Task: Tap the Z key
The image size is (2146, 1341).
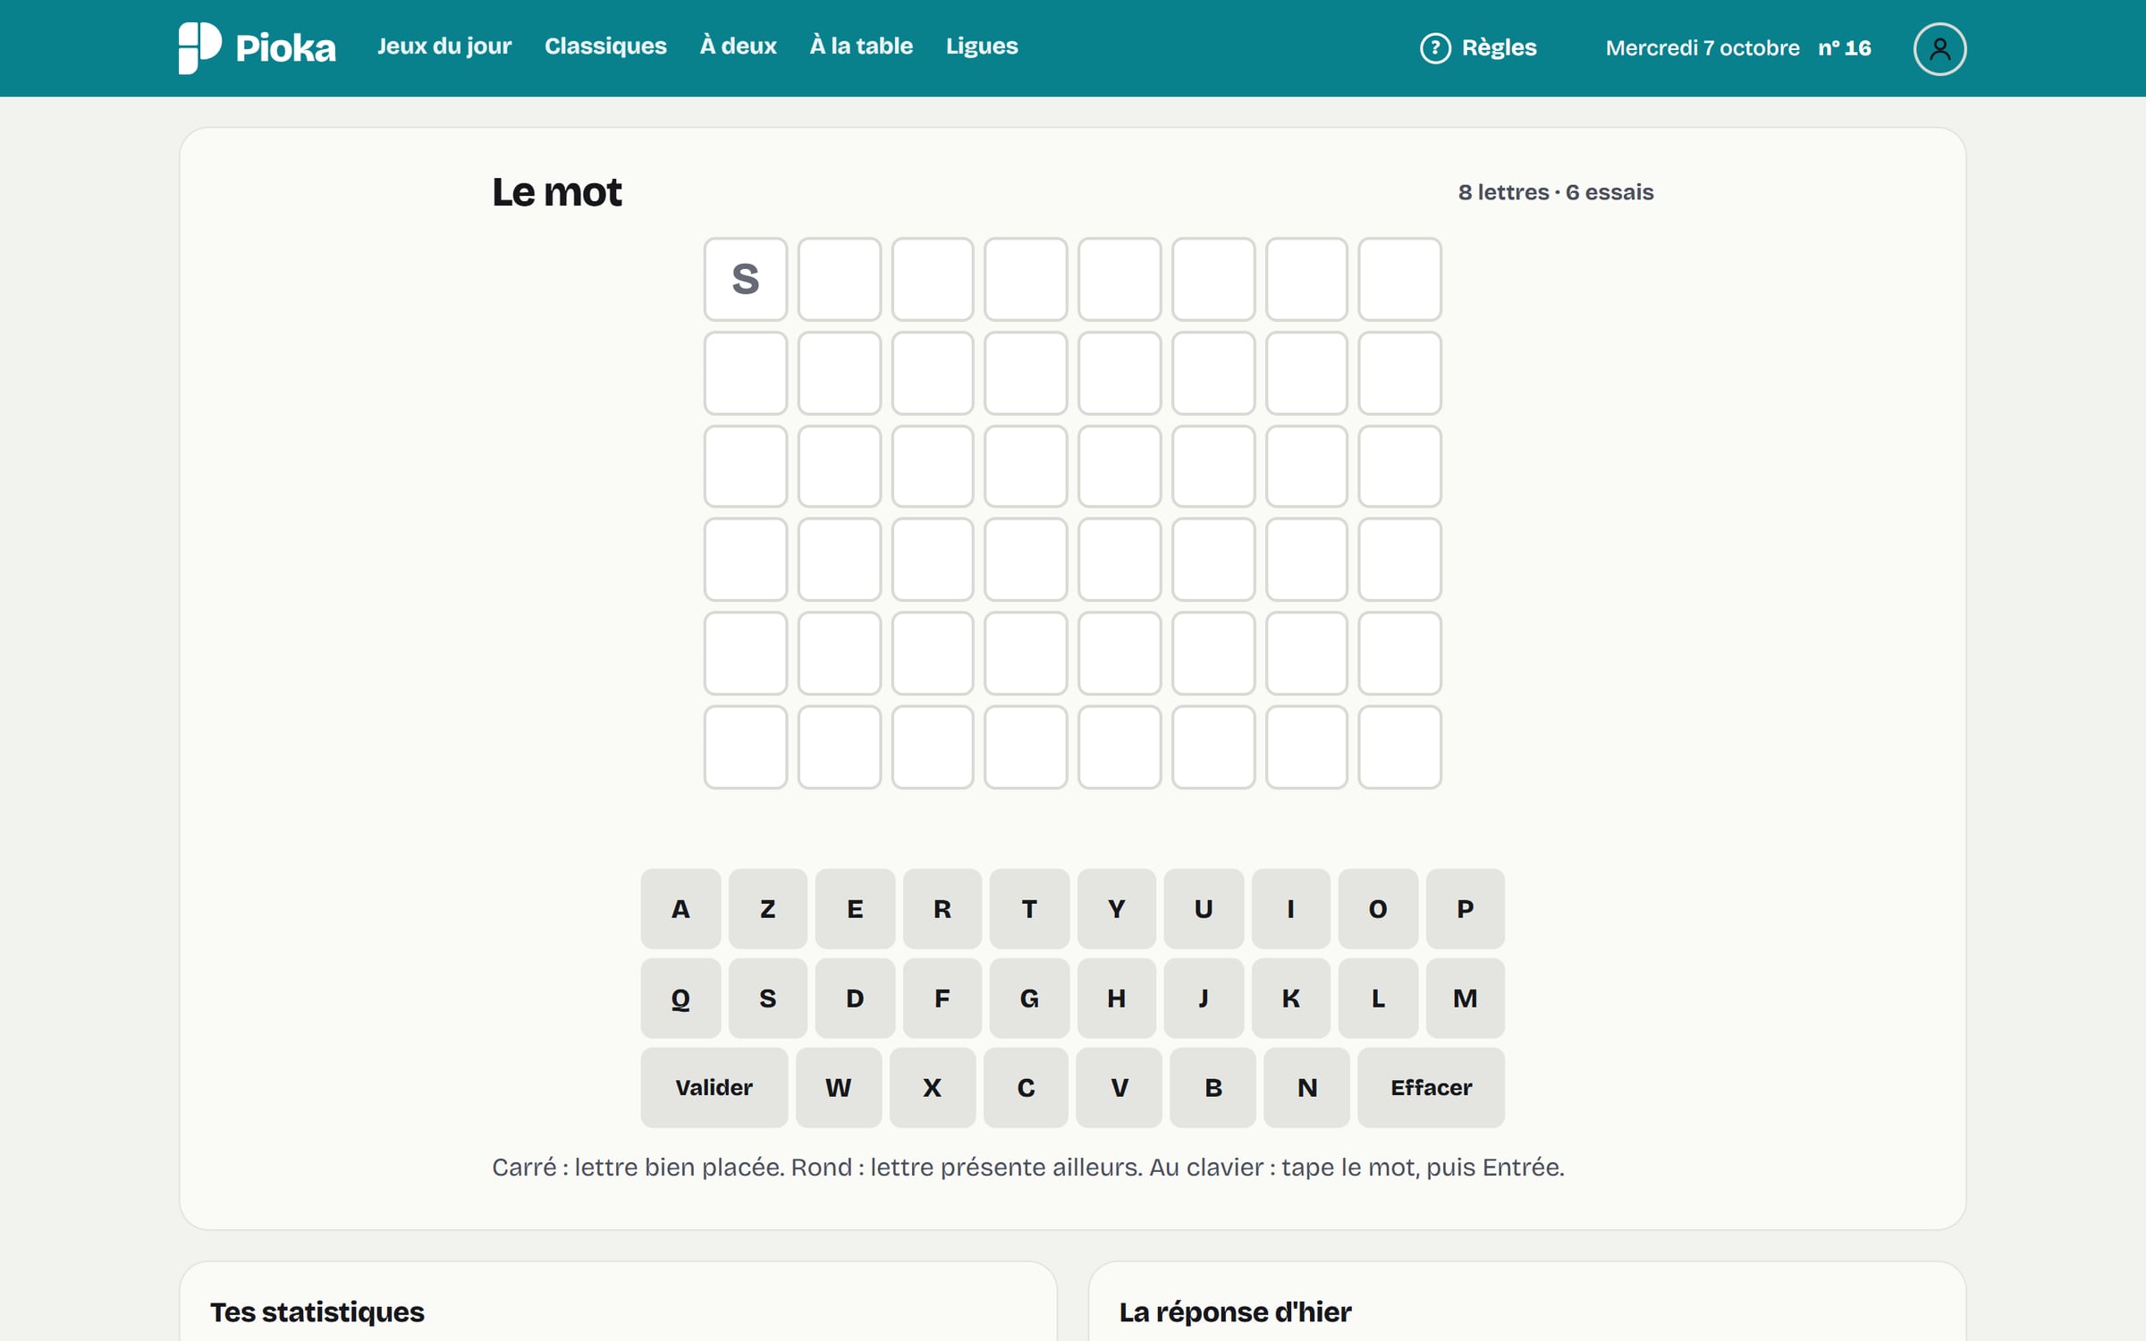Action: (767, 908)
